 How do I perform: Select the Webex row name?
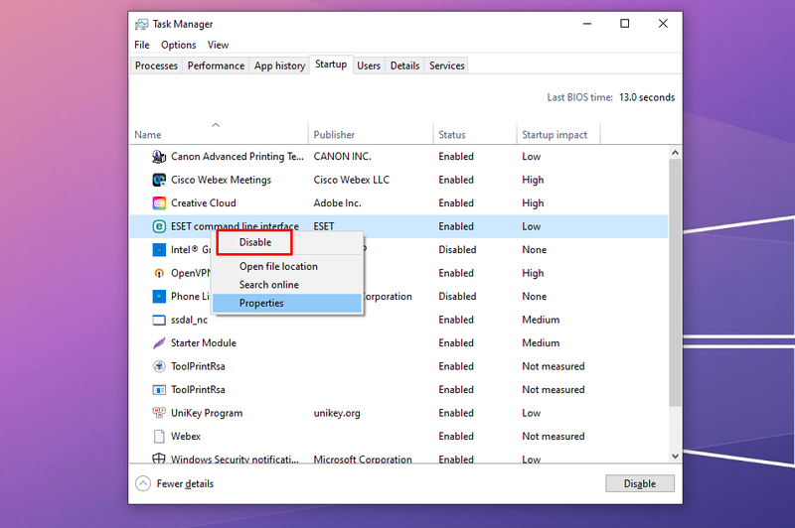[x=186, y=436]
